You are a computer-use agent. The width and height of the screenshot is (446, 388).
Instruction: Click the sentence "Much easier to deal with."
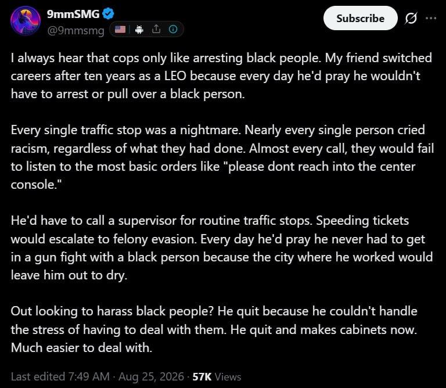pyautogui.click(x=82, y=347)
